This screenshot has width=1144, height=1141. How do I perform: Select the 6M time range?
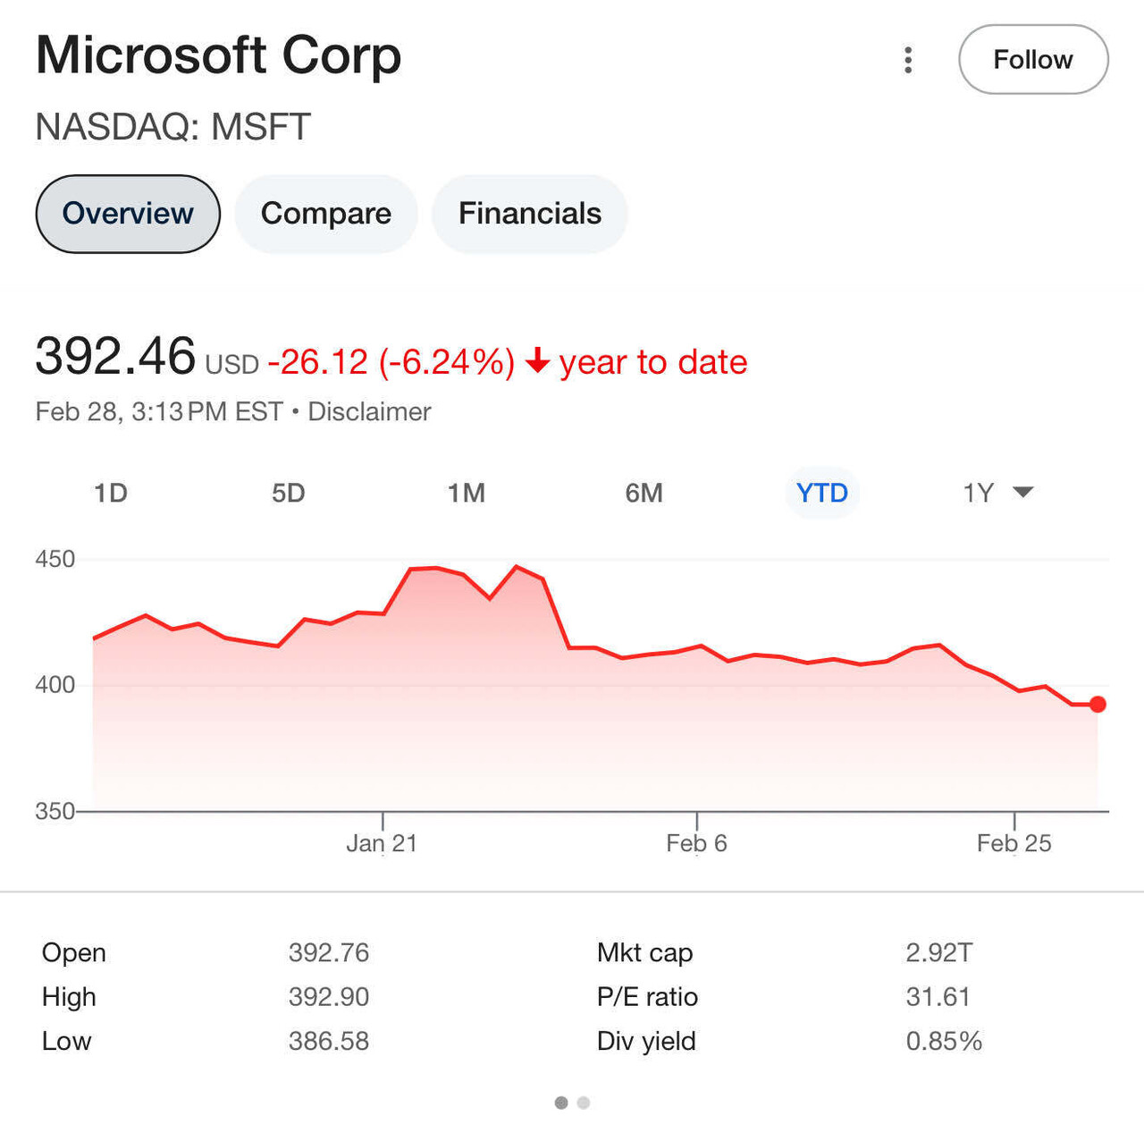click(x=643, y=493)
